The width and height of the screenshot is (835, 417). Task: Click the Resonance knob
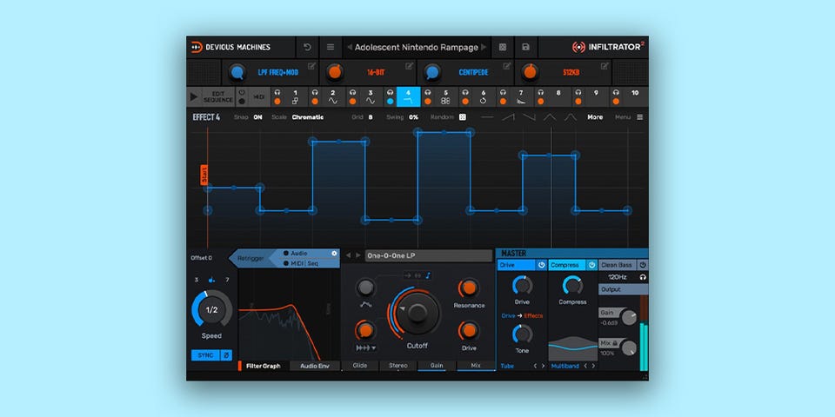[x=469, y=288]
